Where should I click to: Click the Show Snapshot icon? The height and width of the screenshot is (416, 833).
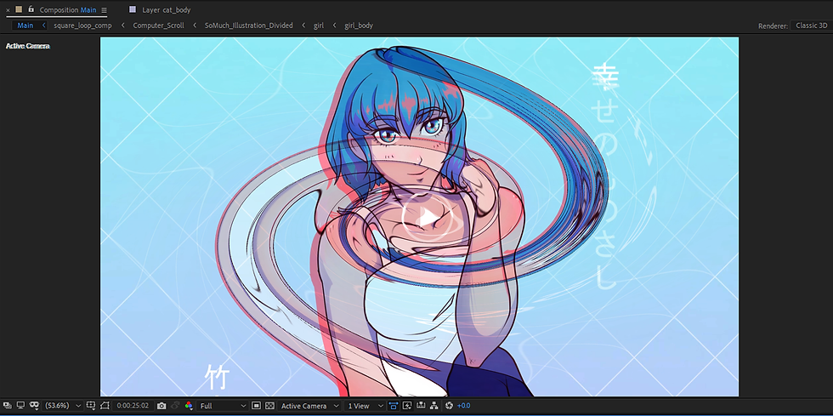point(175,405)
